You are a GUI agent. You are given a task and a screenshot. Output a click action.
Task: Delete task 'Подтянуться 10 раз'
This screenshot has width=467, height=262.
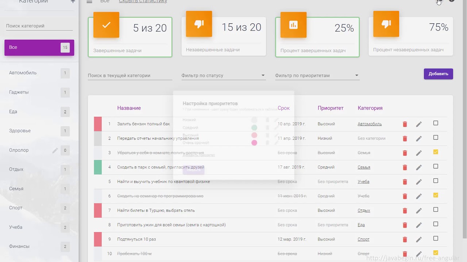[x=405, y=239]
